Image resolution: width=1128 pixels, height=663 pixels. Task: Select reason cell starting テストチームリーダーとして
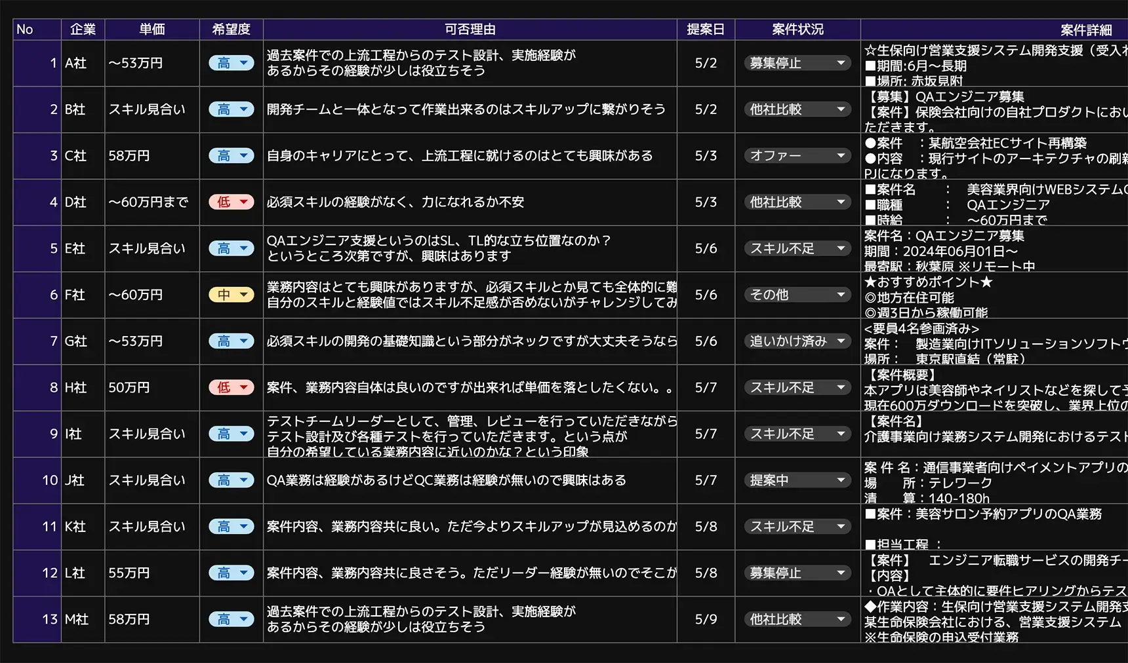(x=470, y=434)
